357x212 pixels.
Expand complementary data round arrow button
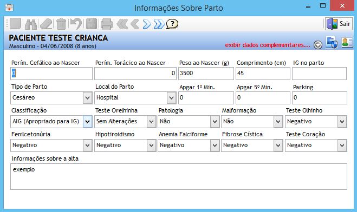[x=318, y=45]
